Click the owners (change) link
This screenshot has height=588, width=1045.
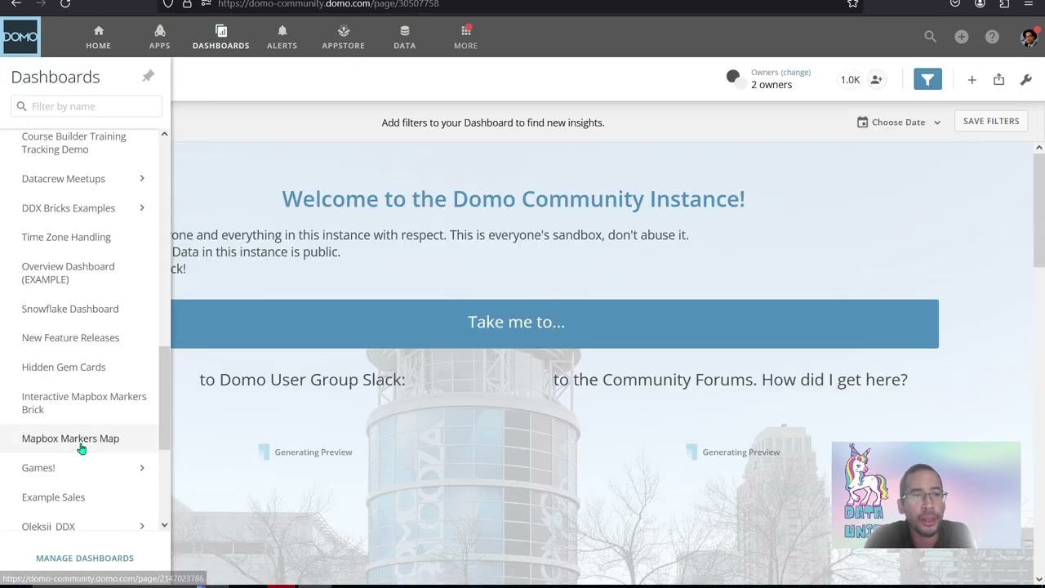click(x=796, y=73)
